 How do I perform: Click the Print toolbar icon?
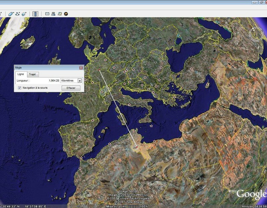point(53,14)
